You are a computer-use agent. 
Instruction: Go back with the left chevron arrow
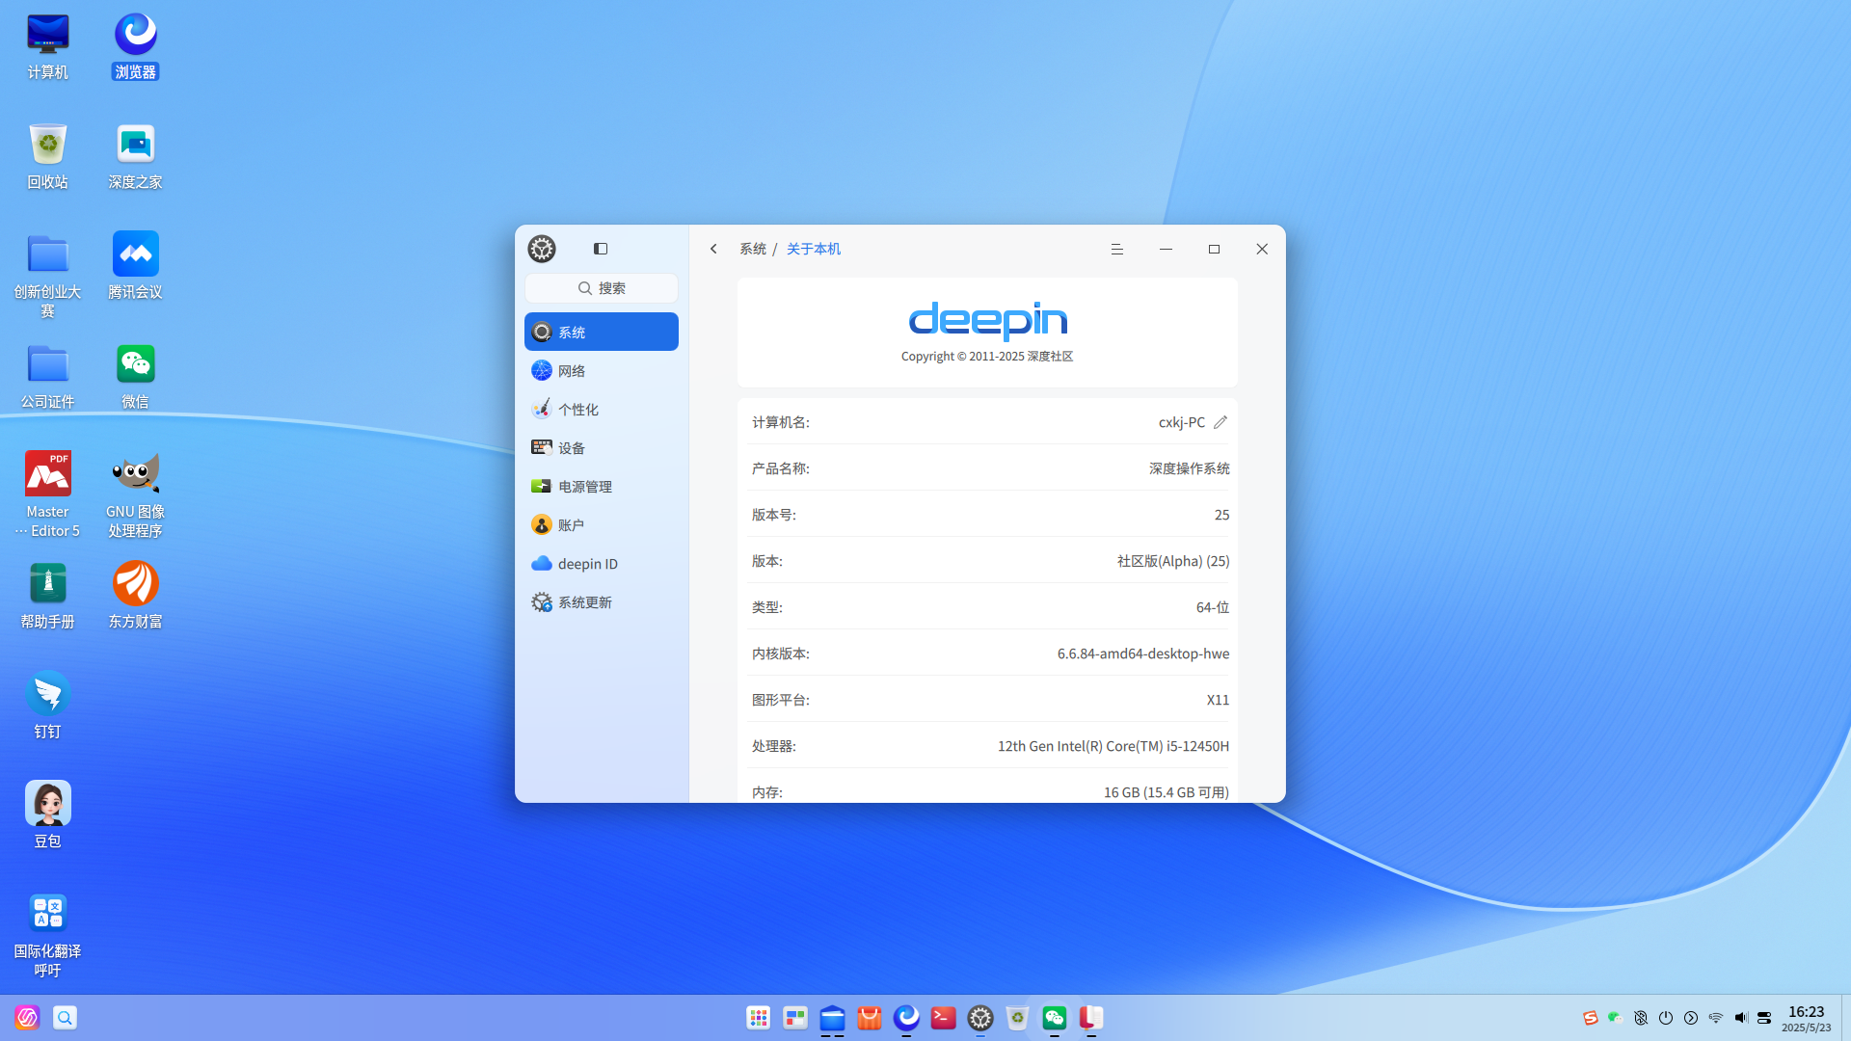[x=713, y=249]
